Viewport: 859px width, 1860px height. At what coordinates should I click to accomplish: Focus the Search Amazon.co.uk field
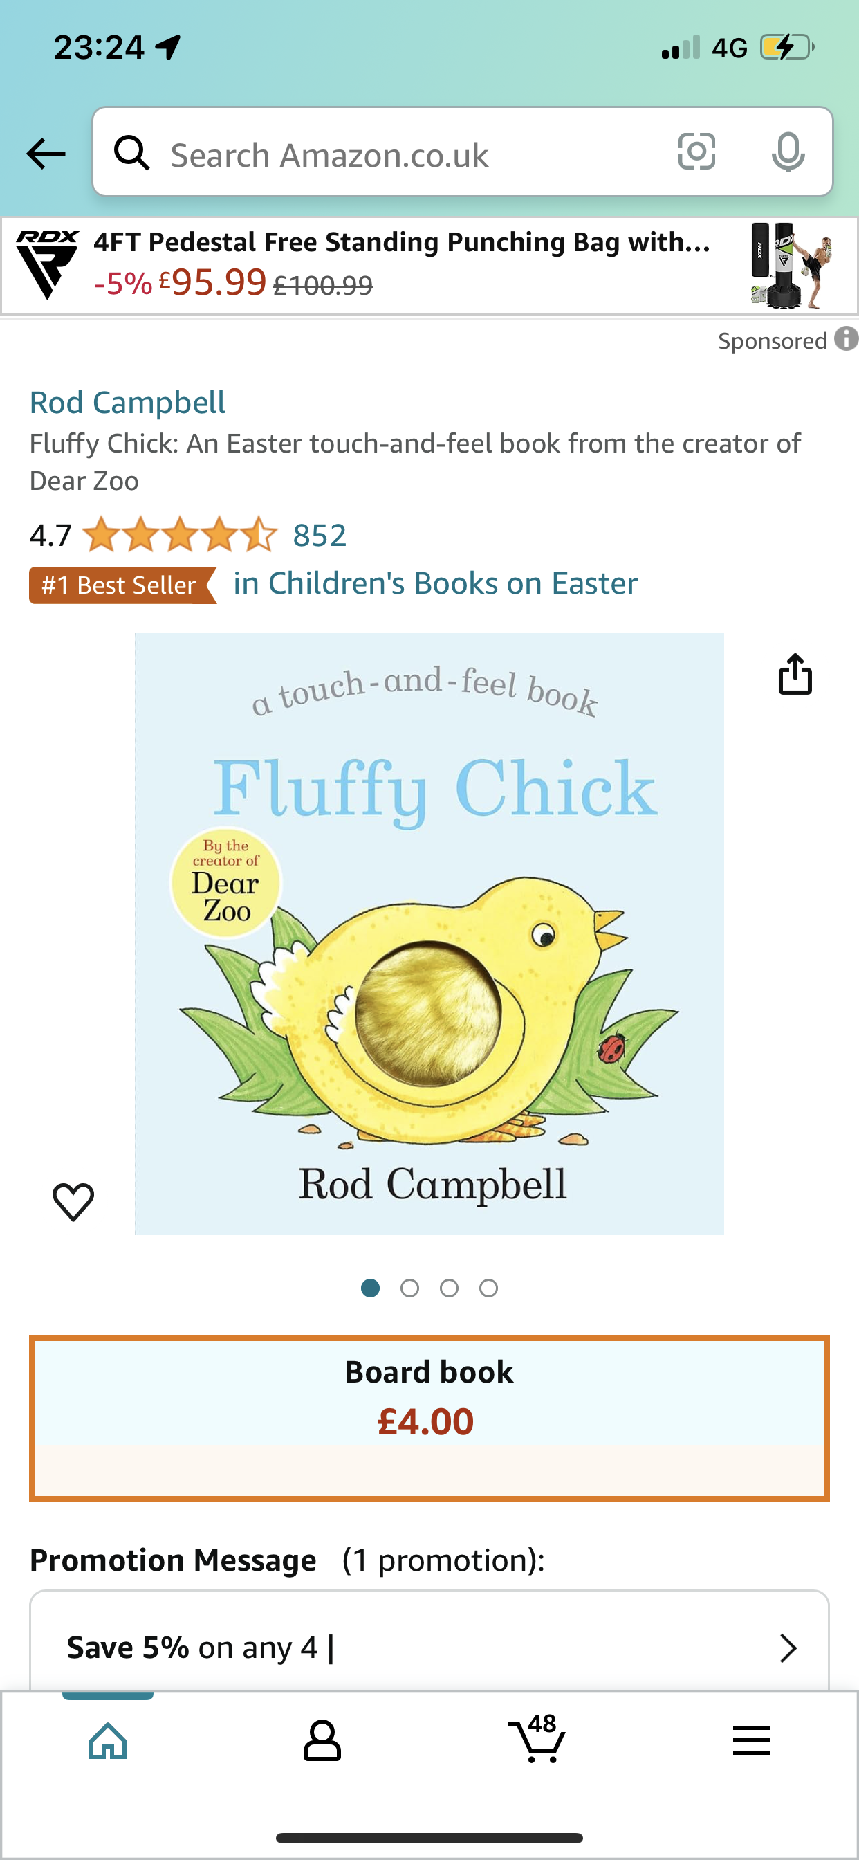coord(404,154)
